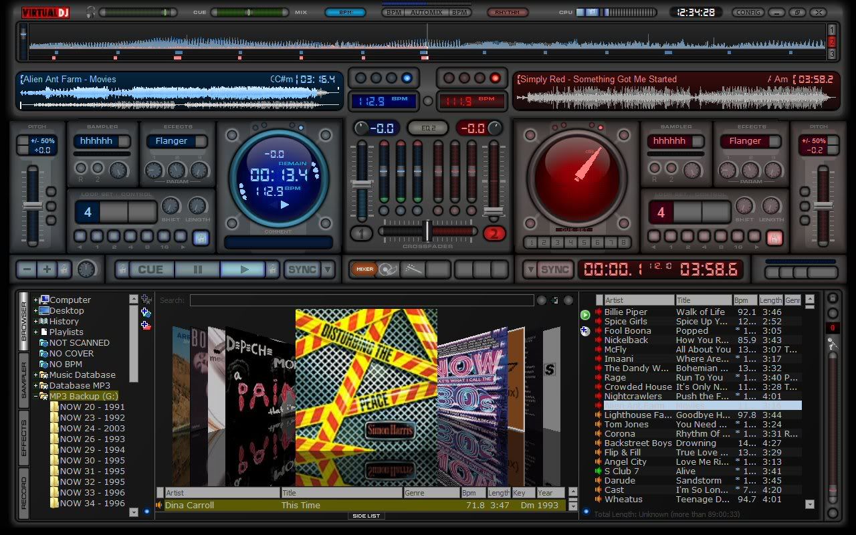This screenshot has height=535, width=856.
Task: Click left deck pitch plus button
Action: coord(47,270)
